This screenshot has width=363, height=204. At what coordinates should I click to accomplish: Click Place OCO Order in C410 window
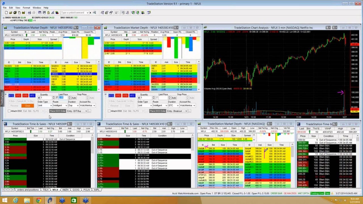coord(158,111)
